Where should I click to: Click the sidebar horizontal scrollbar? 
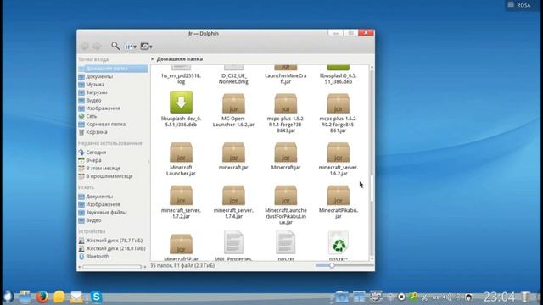tap(112, 267)
